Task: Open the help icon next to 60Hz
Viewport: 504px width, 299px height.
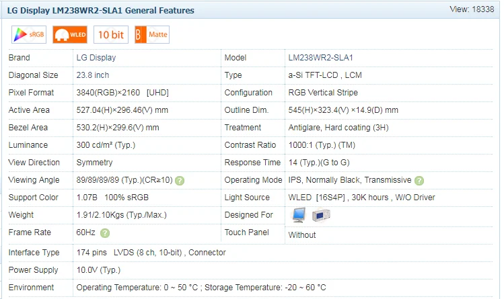Action: [x=105, y=232]
